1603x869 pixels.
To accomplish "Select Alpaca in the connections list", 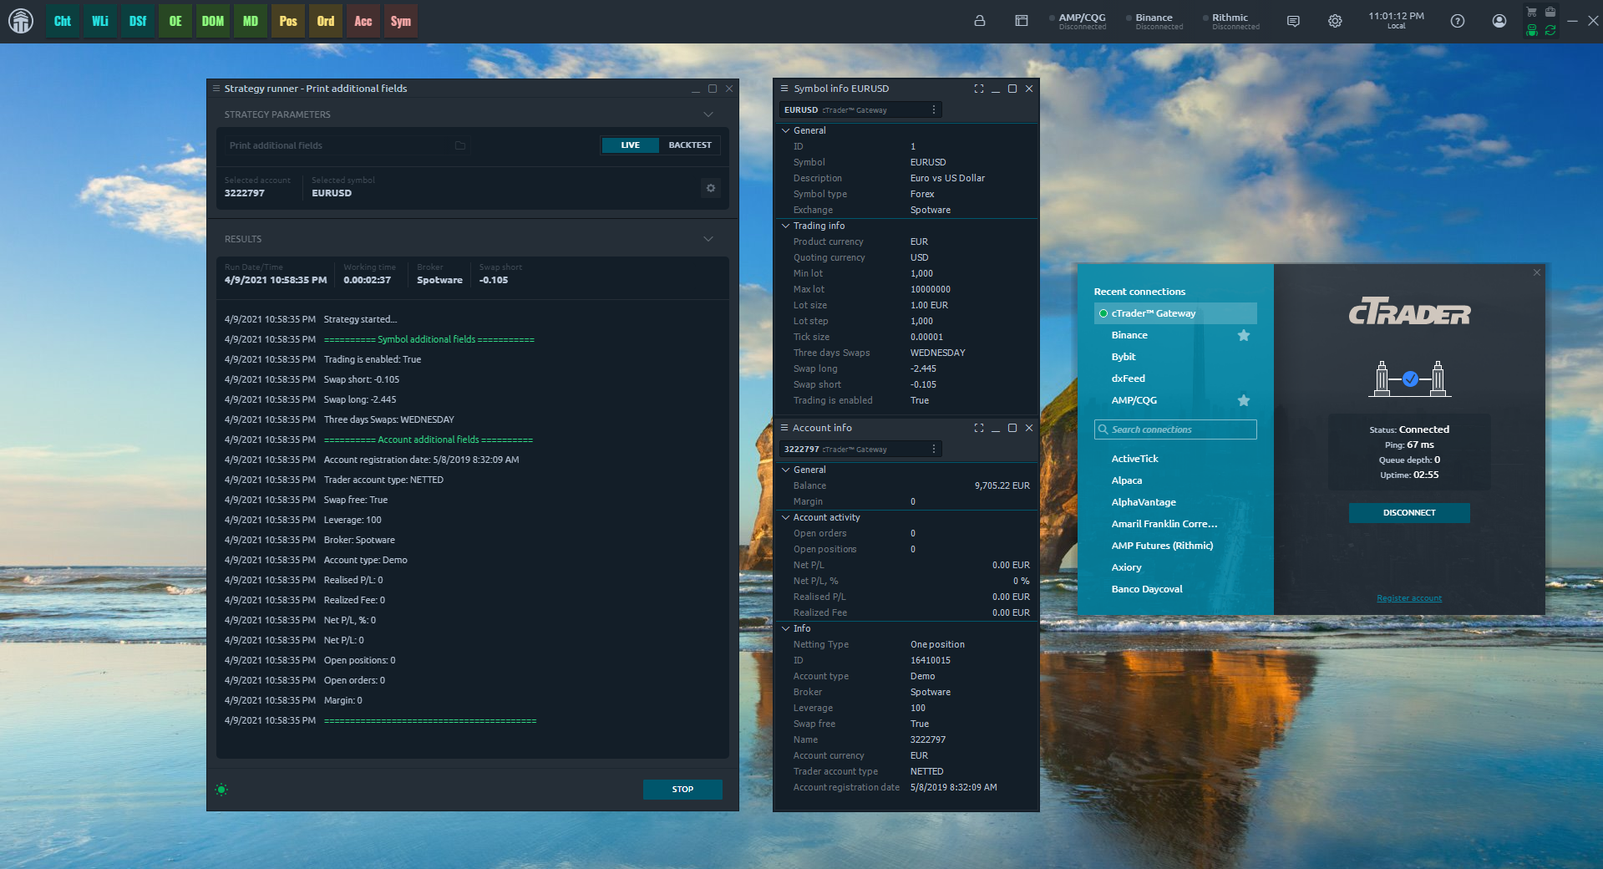I will pyautogui.click(x=1126, y=480).
